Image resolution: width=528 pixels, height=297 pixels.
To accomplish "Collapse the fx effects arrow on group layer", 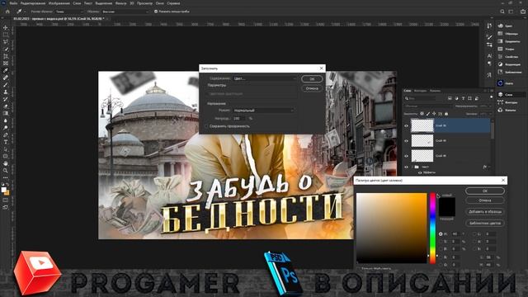I will click(489, 167).
